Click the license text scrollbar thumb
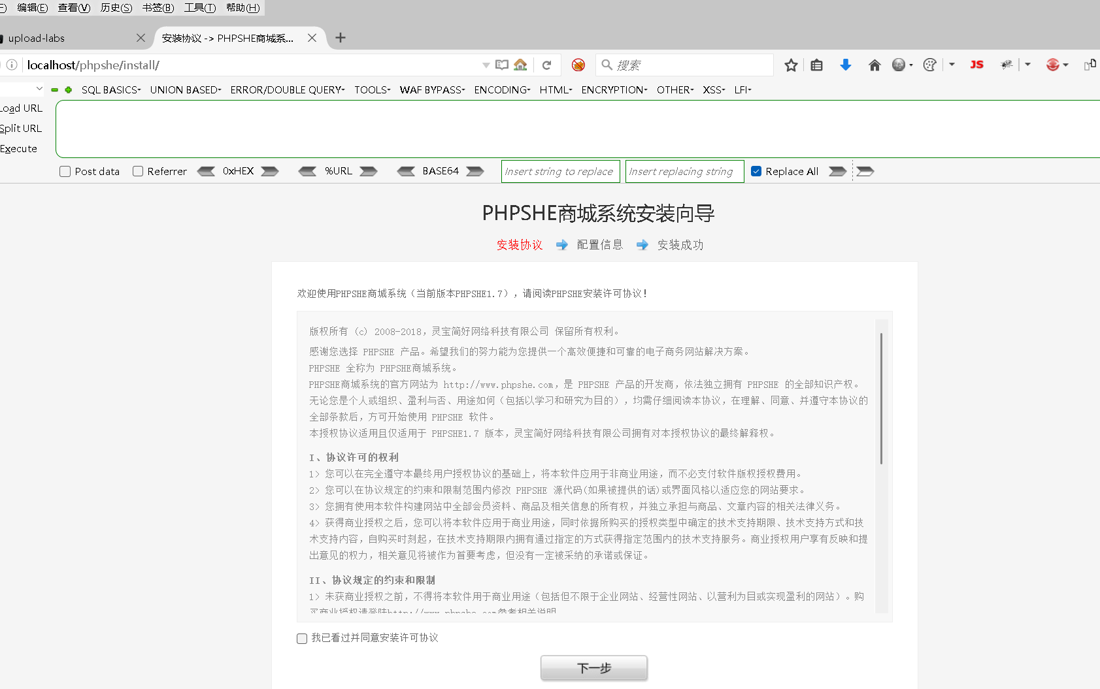Screen dimensions: 1100x689 coord(881,398)
